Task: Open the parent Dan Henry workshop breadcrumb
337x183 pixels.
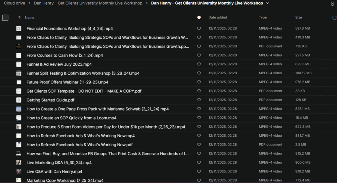Action: (x=88, y=3)
